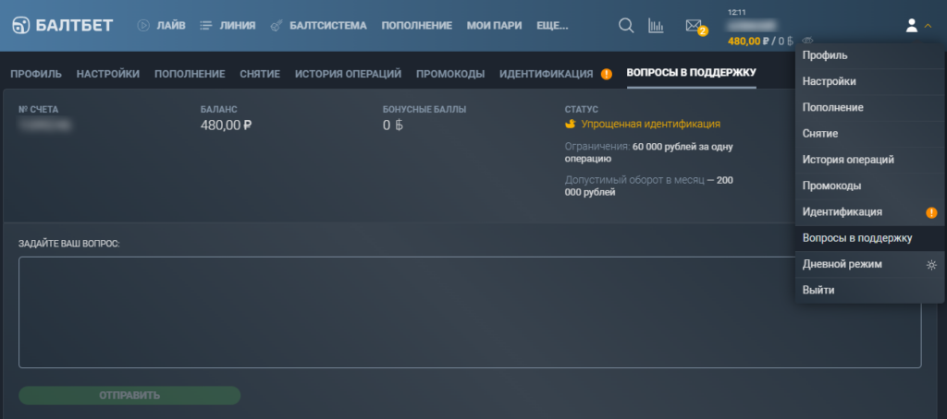The image size is (947, 419).
Task: Enable Дневной режим in dropdown menu
Action: tap(869, 264)
